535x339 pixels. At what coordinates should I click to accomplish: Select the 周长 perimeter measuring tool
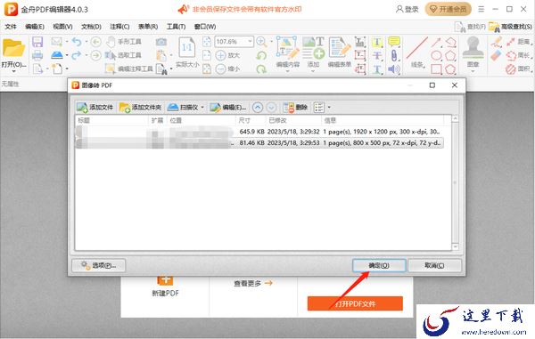tap(519, 55)
